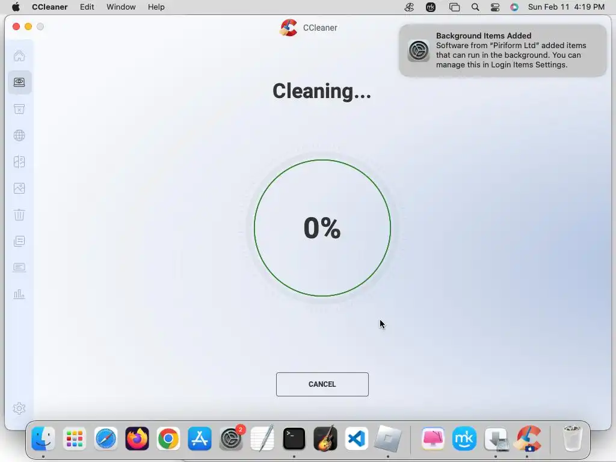Open the duplicate finder icon in sidebar

pos(19,162)
